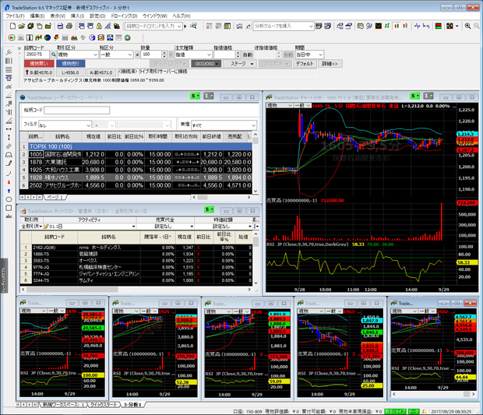Select the 2502 アサヒグループ row in RadarScreen

pyautogui.click(x=140, y=185)
